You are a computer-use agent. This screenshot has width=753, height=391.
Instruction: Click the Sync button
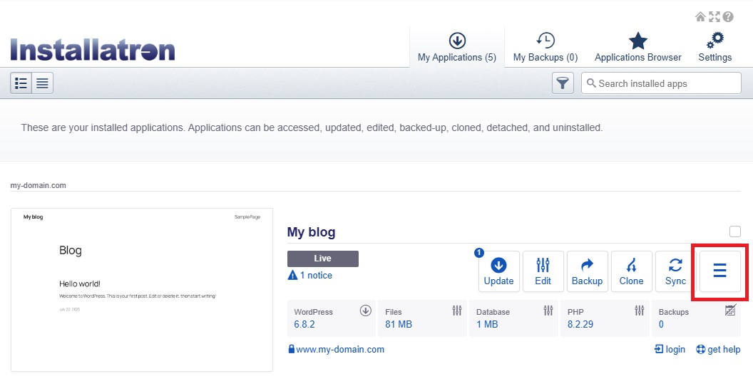point(675,271)
